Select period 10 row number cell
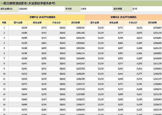This screenshot has width=162, height=115. [4, 74]
